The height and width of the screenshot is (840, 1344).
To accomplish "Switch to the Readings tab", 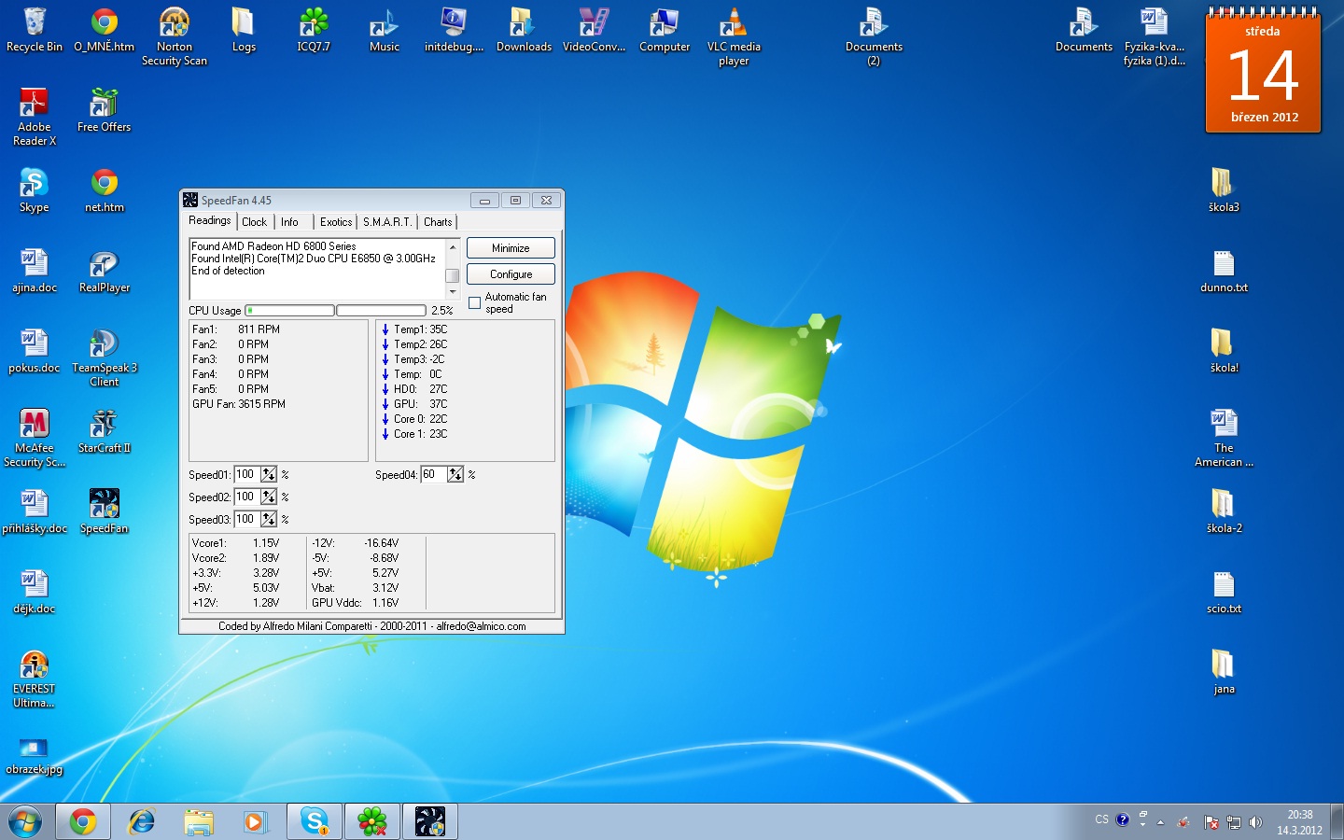I will pos(210,220).
